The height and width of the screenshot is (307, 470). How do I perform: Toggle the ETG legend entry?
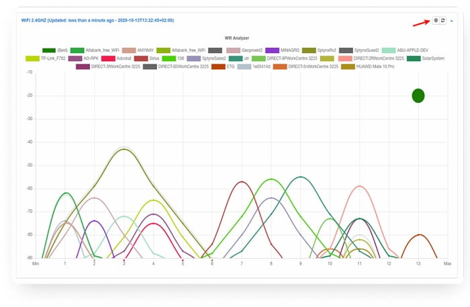click(231, 67)
